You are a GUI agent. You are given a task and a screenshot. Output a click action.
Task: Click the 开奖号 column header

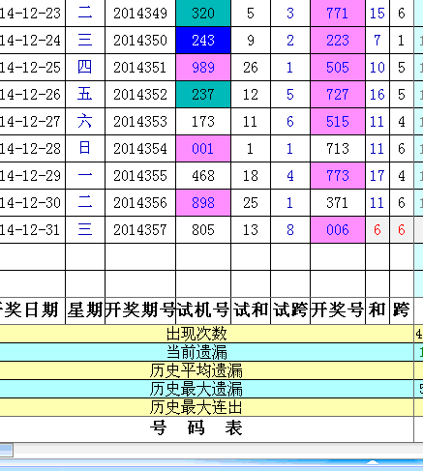[338, 310]
